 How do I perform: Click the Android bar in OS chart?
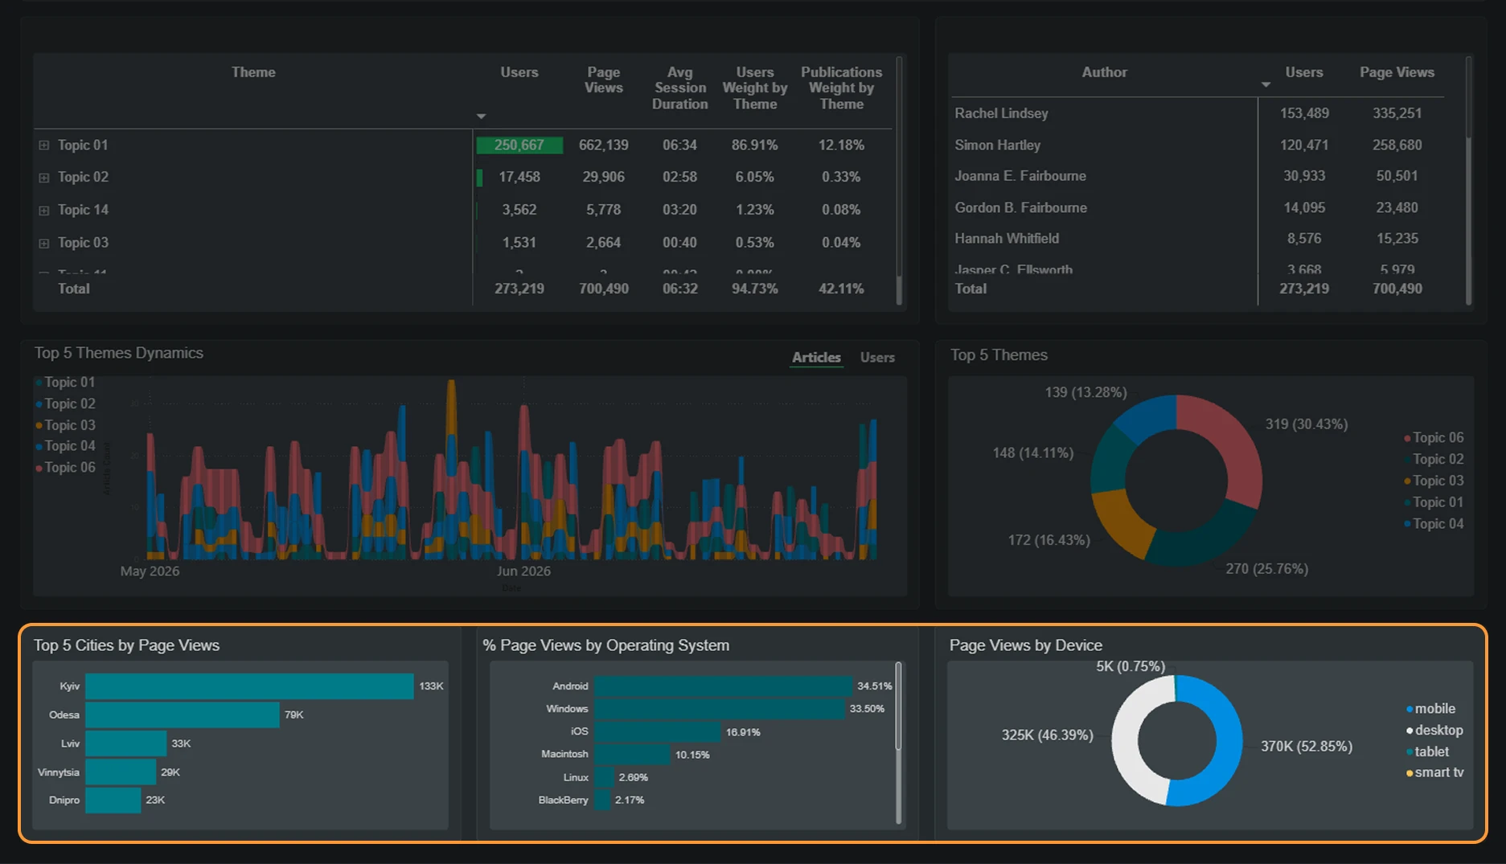pyautogui.click(x=724, y=686)
